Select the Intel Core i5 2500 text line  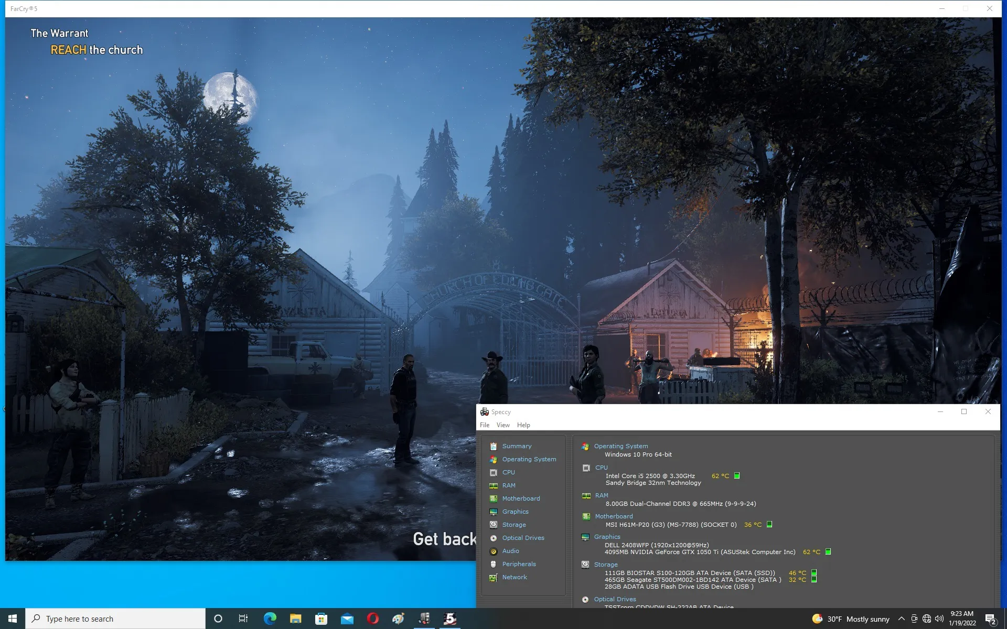(x=650, y=476)
